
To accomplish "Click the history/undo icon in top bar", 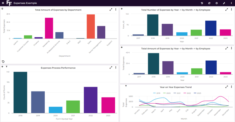I will coord(202,3).
